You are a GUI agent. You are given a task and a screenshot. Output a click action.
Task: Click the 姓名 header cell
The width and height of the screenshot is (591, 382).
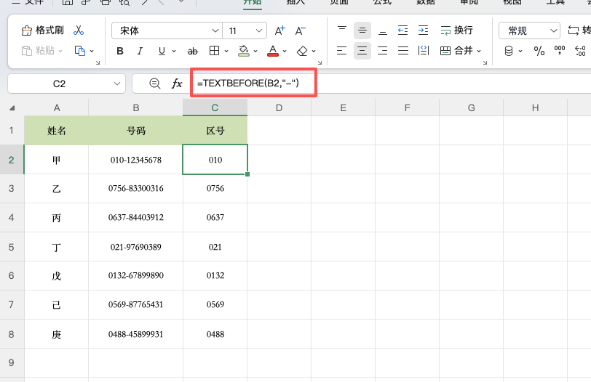point(57,131)
